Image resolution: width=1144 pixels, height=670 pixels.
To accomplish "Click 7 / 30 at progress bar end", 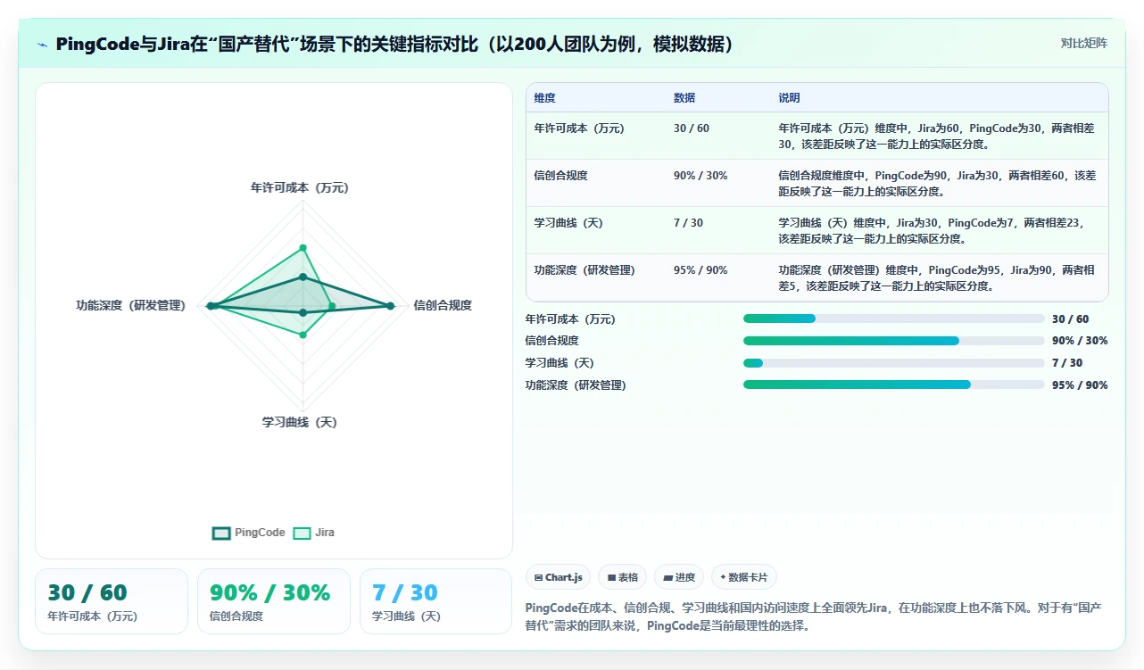I will point(1067,363).
